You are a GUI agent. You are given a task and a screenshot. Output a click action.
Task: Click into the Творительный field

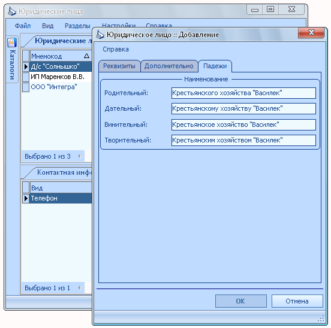(x=243, y=140)
